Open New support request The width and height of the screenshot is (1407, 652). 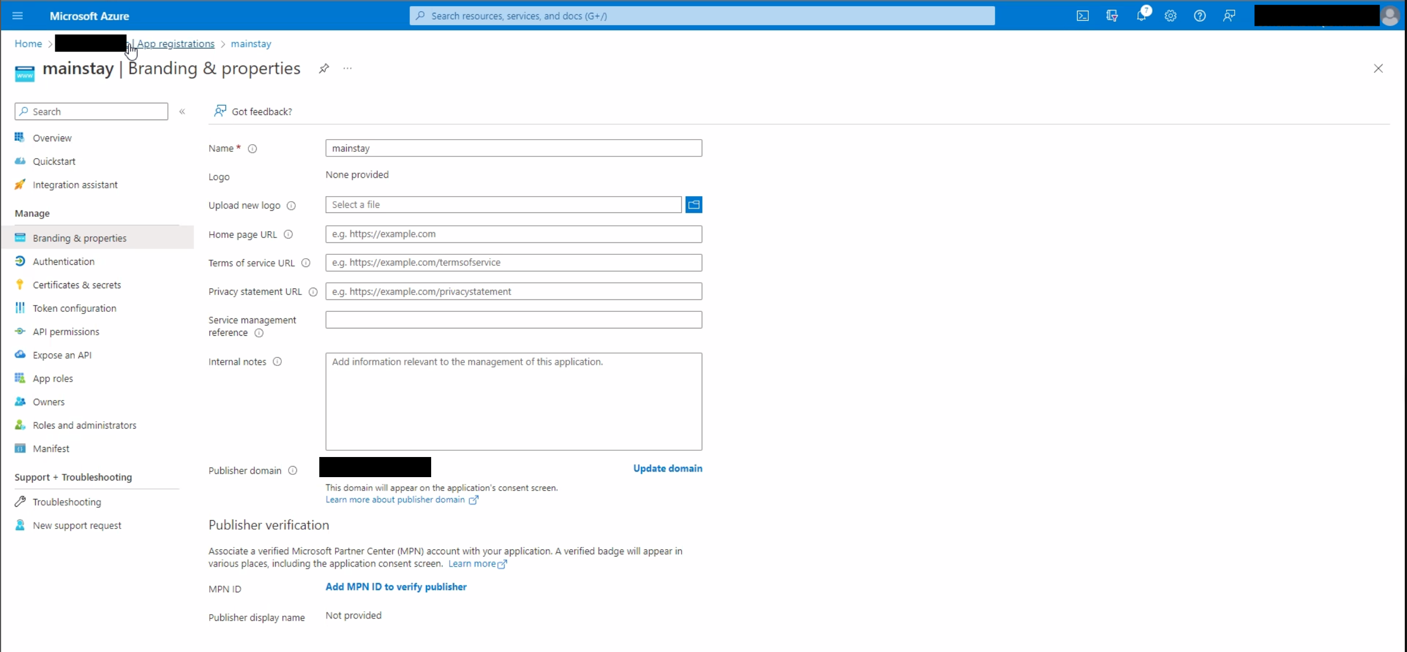(77, 526)
